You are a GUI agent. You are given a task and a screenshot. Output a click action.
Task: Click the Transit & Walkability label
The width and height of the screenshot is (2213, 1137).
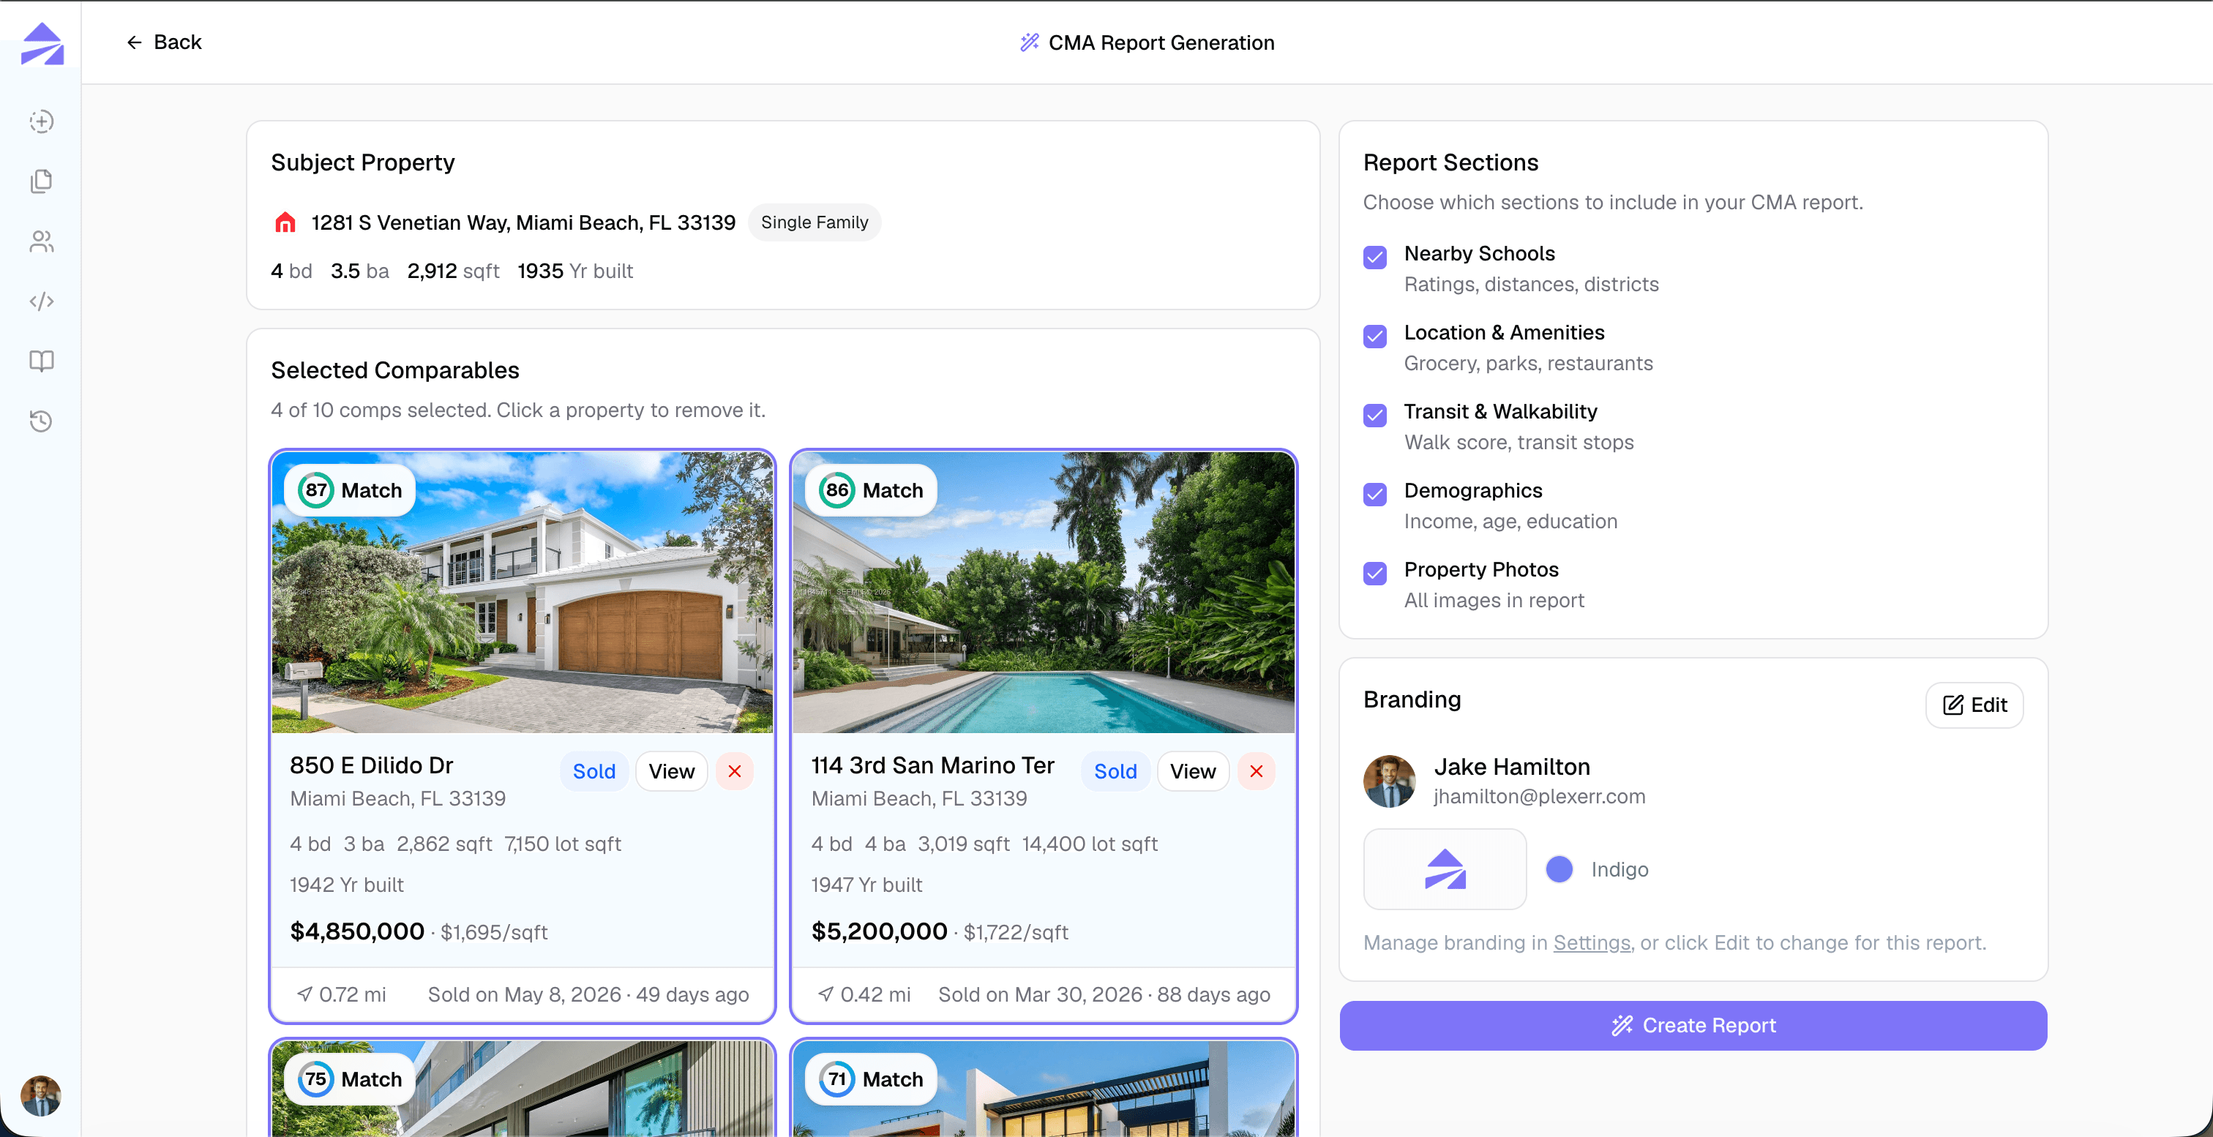click(1501, 411)
